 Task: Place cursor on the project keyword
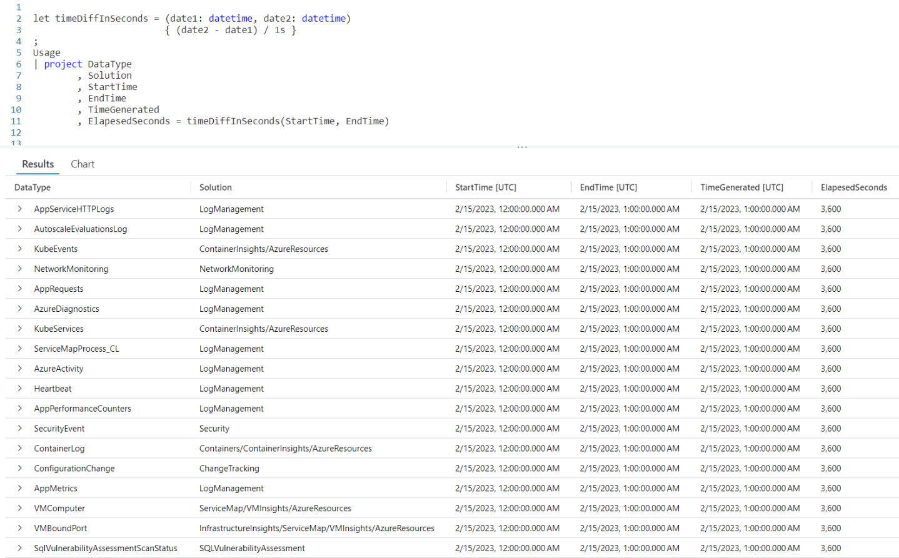(63, 64)
